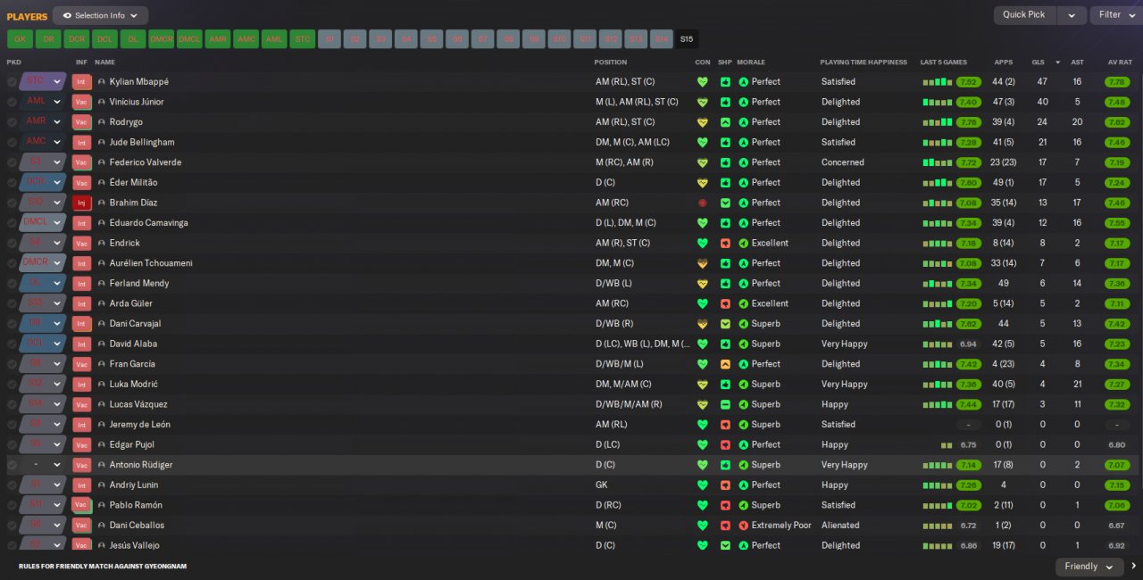The width and height of the screenshot is (1143, 580).
Task: Select the STC position slot
Action: click(302, 39)
